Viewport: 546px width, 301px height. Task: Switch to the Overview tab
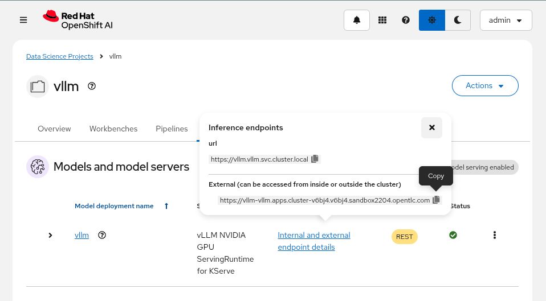(54, 129)
